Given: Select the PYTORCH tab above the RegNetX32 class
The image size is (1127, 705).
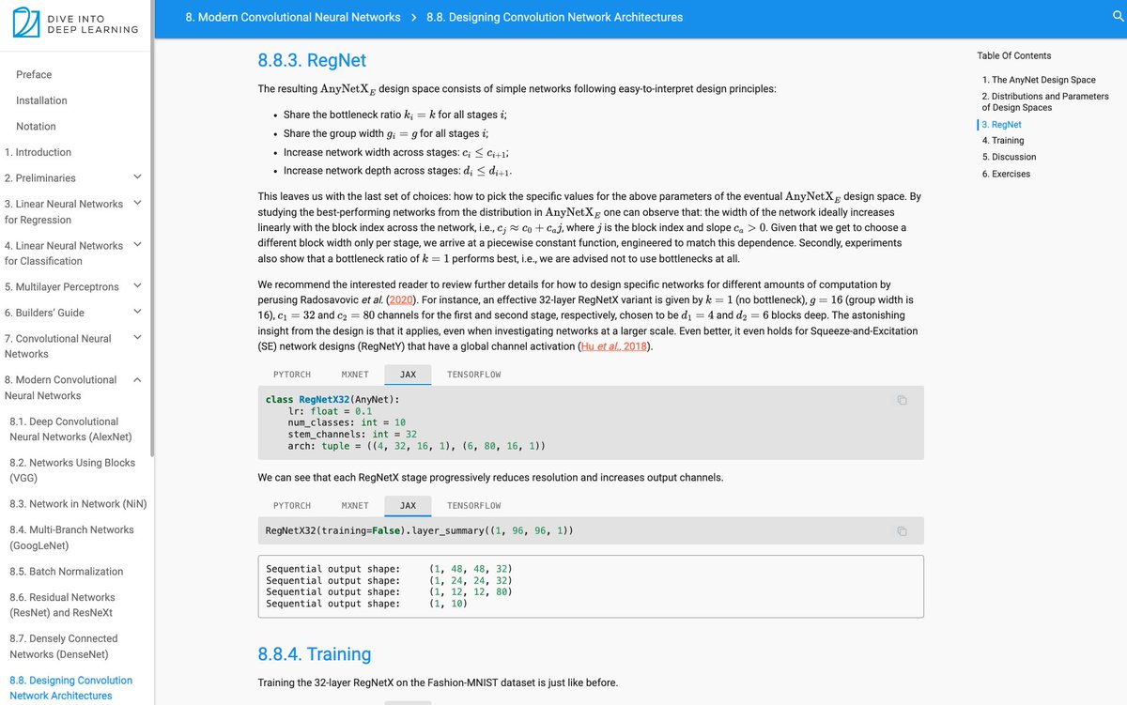Looking at the screenshot, I should tap(292, 375).
